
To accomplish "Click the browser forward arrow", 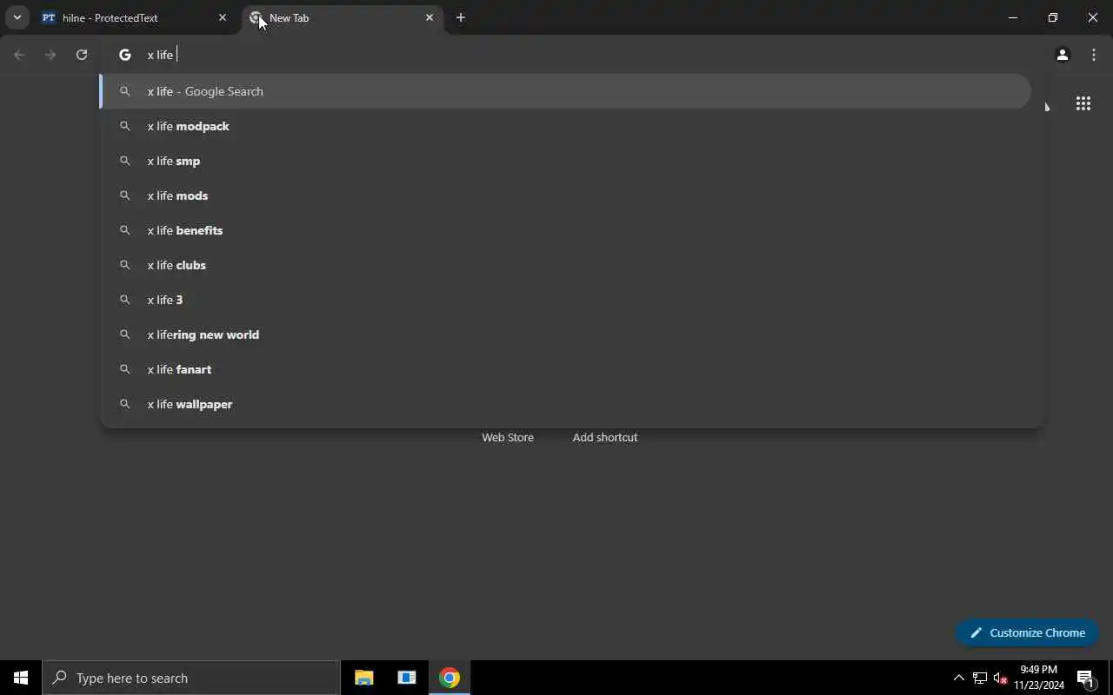I will pyautogui.click(x=50, y=55).
